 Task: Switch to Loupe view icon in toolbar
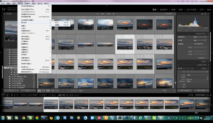[44, 91]
